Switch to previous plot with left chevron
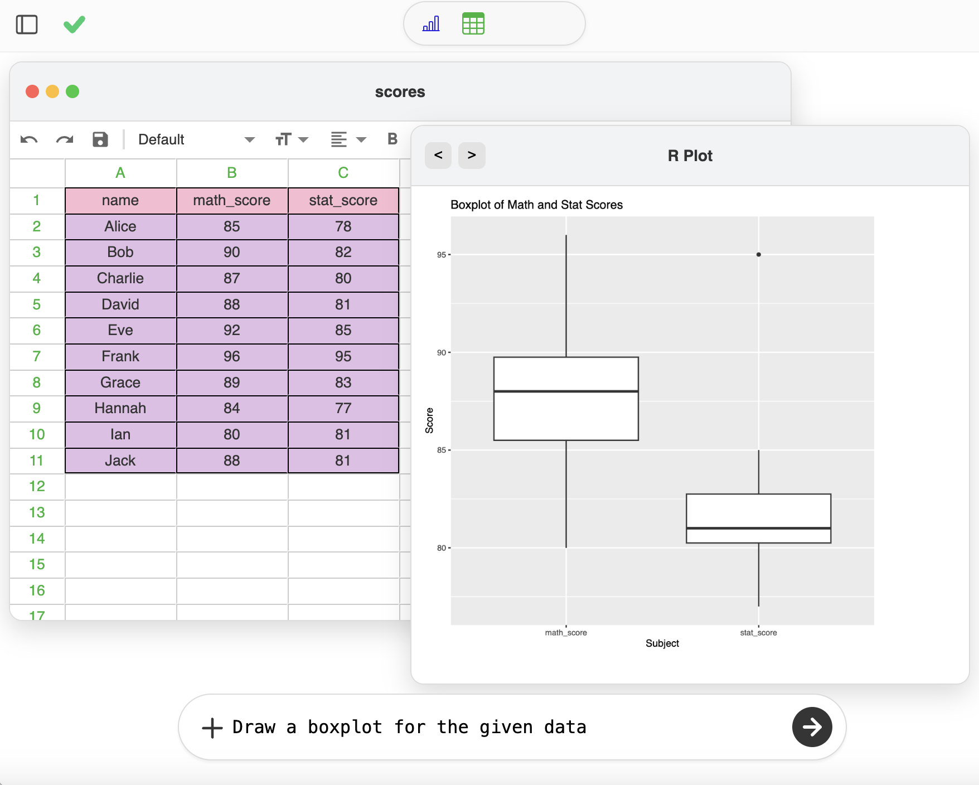The width and height of the screenshot is (979, 785). pos(438,156)
